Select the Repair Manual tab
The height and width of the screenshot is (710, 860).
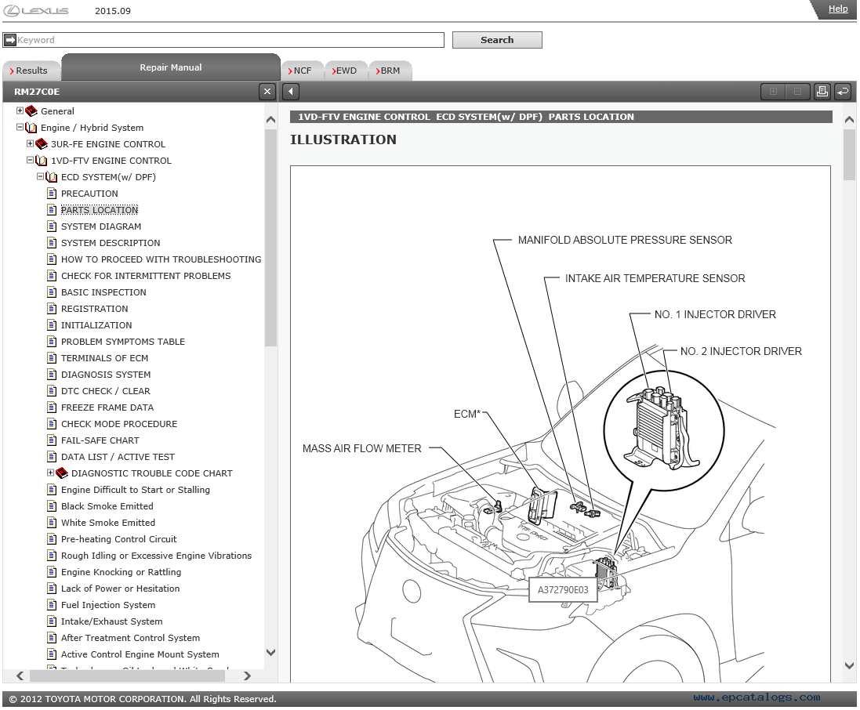pyautogui.click(x=171, y=67)
